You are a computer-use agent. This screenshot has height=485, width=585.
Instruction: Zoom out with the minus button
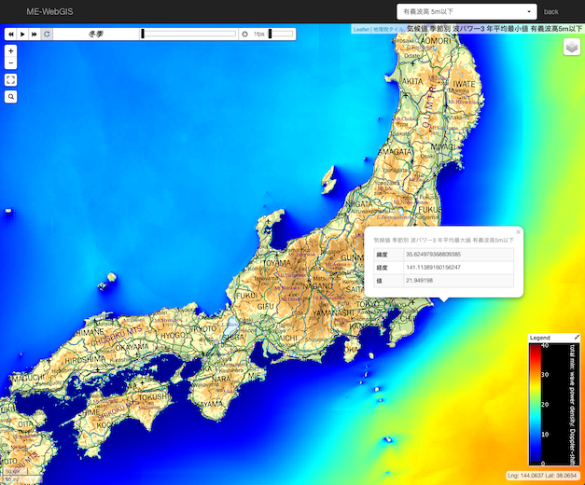(x=10, y=63)
